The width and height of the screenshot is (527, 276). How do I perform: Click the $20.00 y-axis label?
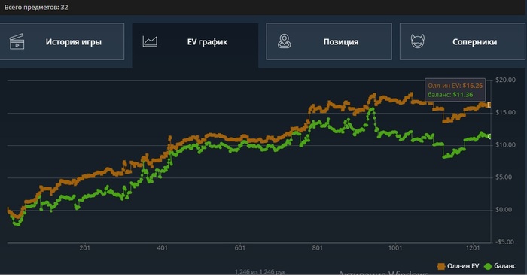[505, 80]
